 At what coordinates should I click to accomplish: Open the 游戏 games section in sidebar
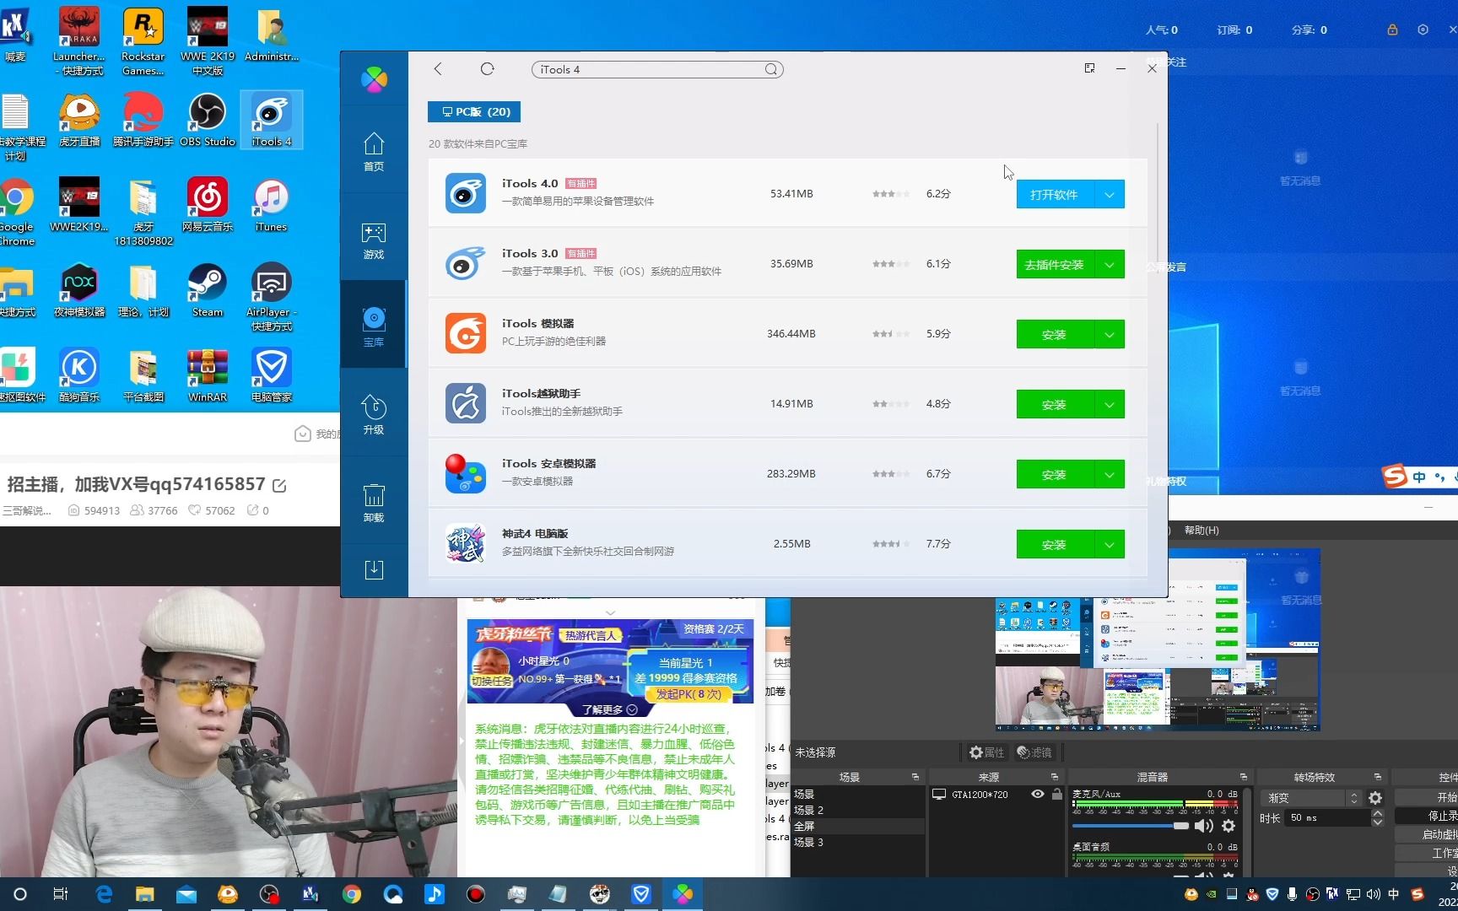(374, 240)
